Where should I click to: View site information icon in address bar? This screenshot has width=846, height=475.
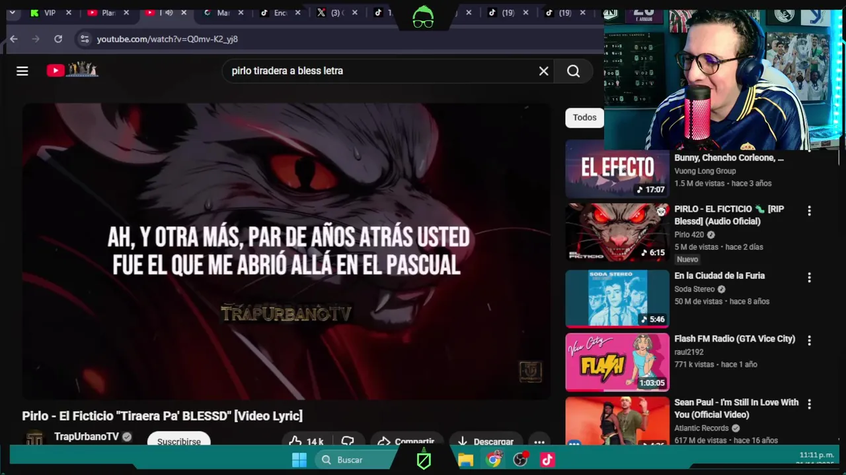pyautogui.click(x=84, y=39)
